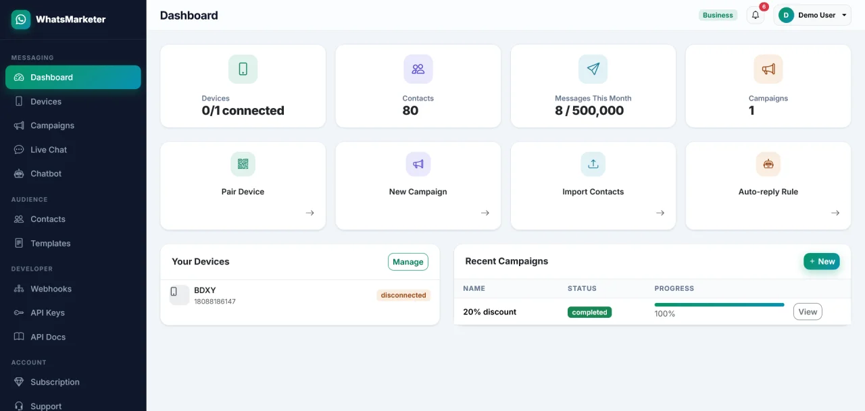The height and width of the screenshot is (411, 865).
Task: Click the megaphone icon on New Campaign card
Action: pos(418,164)
